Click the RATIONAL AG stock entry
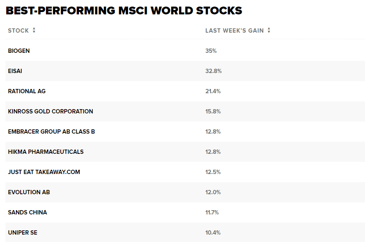Viewport: 365px width, 242px height. 27,91
